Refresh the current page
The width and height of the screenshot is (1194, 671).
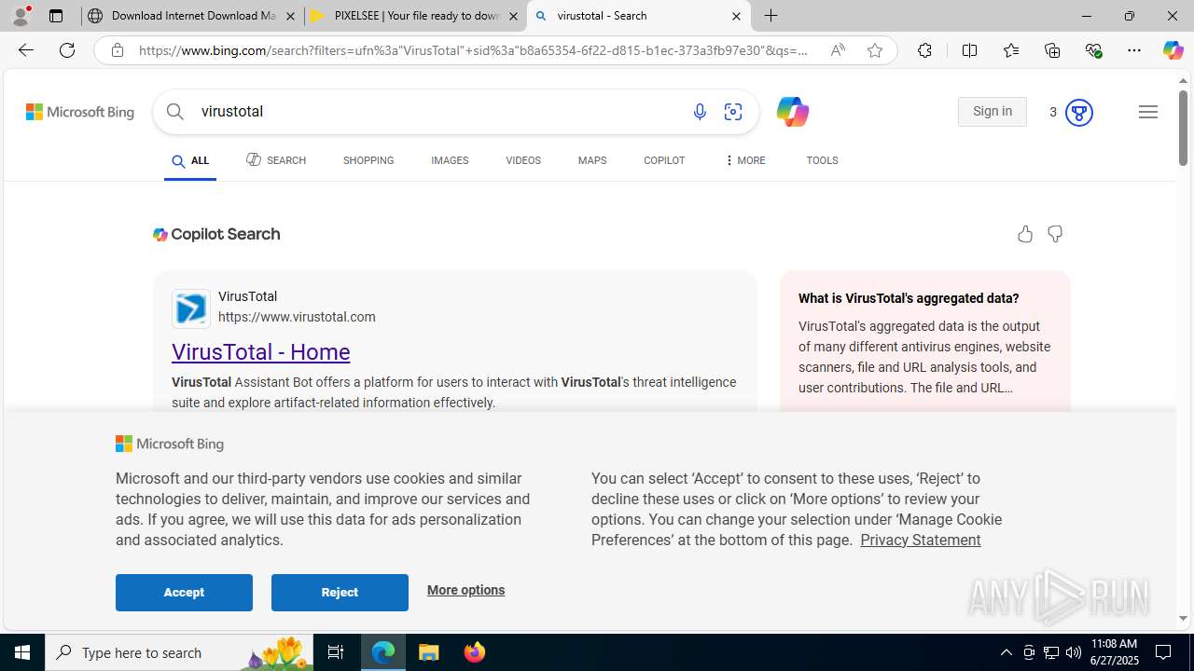(x=67, y=50)
